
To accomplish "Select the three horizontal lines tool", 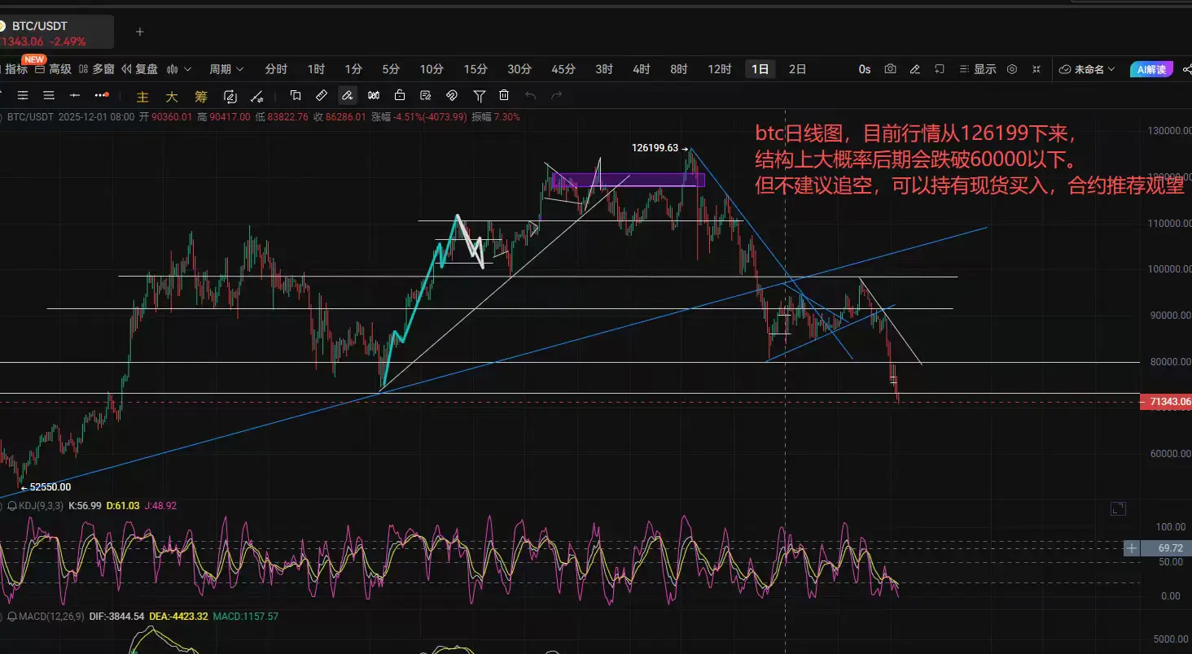I will click(x=49, y=95).
